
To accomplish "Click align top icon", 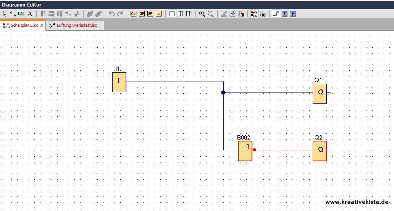I will coord(60,14).
